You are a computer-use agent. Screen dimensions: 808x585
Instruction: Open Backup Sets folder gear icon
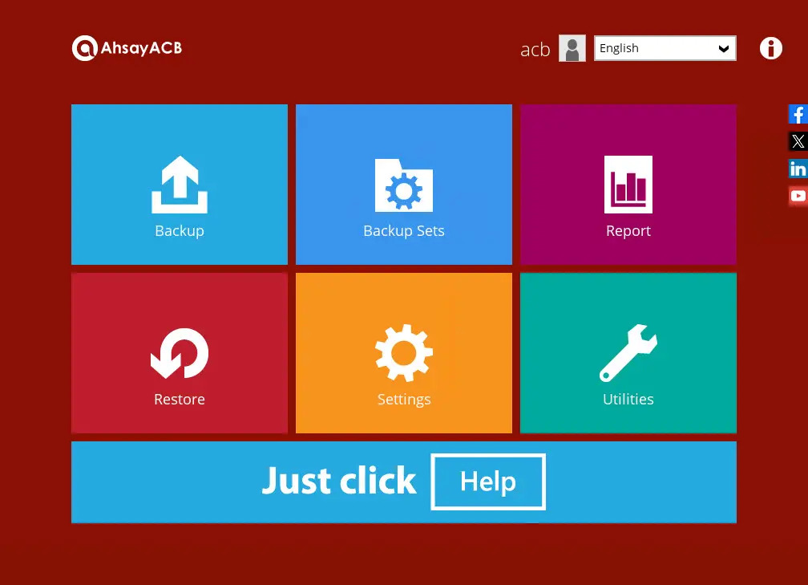tap(404, 185)
